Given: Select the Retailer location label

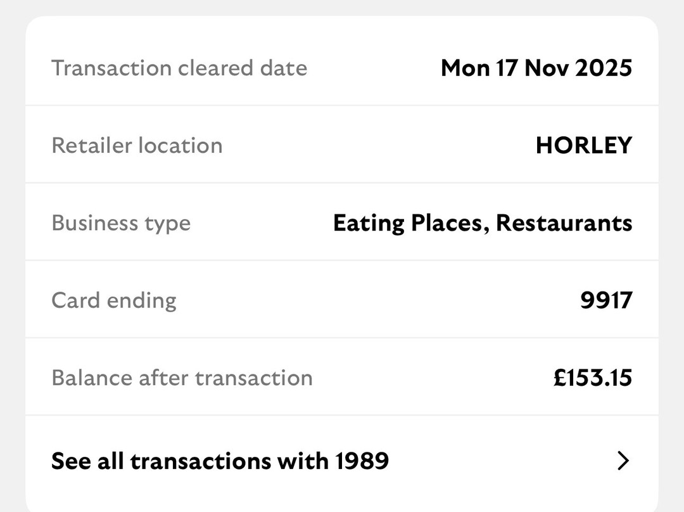Looking at the screenshot, I should 137,145.
